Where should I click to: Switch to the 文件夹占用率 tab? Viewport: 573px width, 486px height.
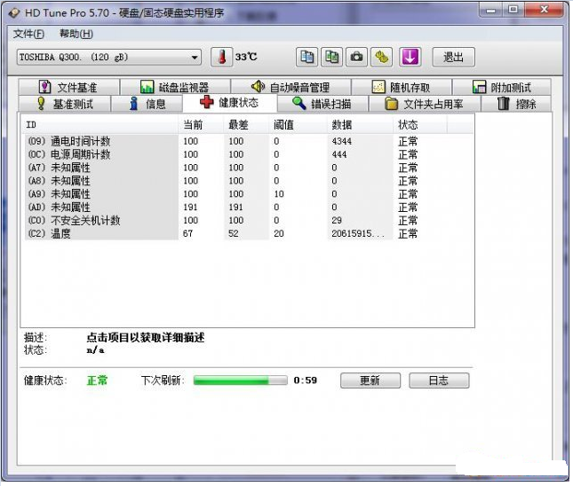[x=425, y=104]
